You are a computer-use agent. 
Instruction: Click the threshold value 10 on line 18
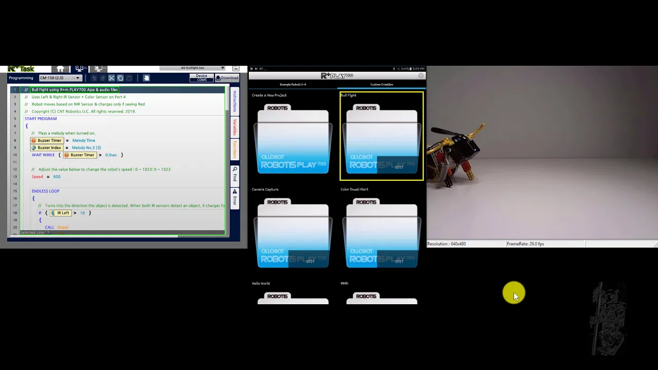[82, 213]
